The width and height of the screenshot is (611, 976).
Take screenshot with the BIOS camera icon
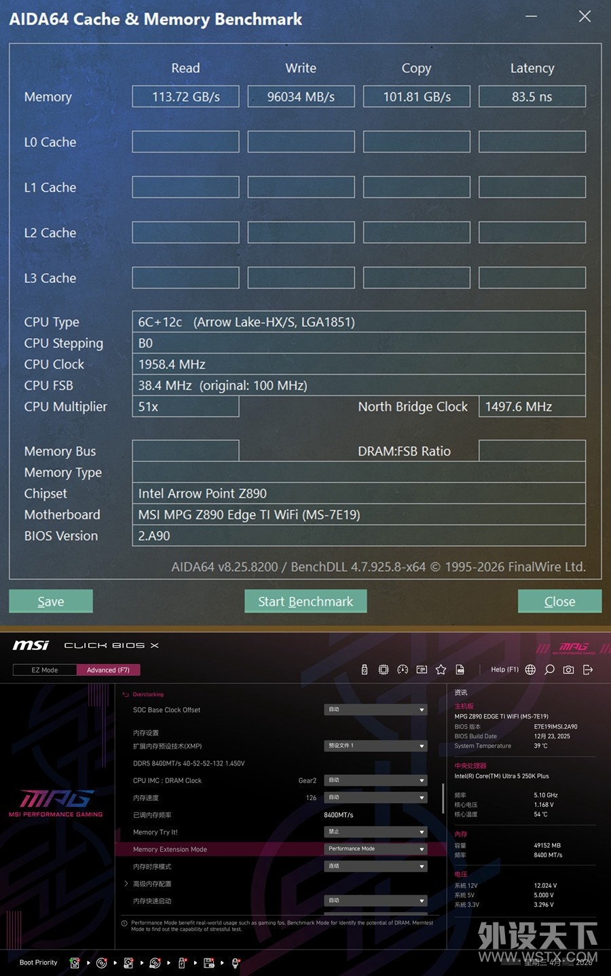pos(568,670)
